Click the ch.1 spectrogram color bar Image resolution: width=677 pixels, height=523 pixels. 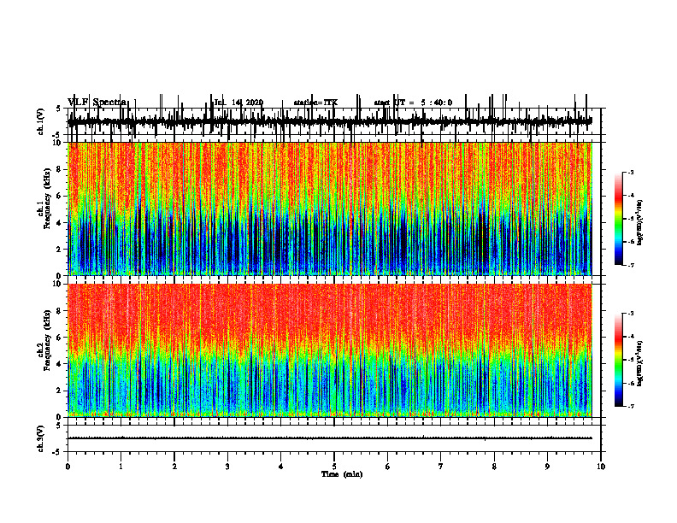coord(618,219)
